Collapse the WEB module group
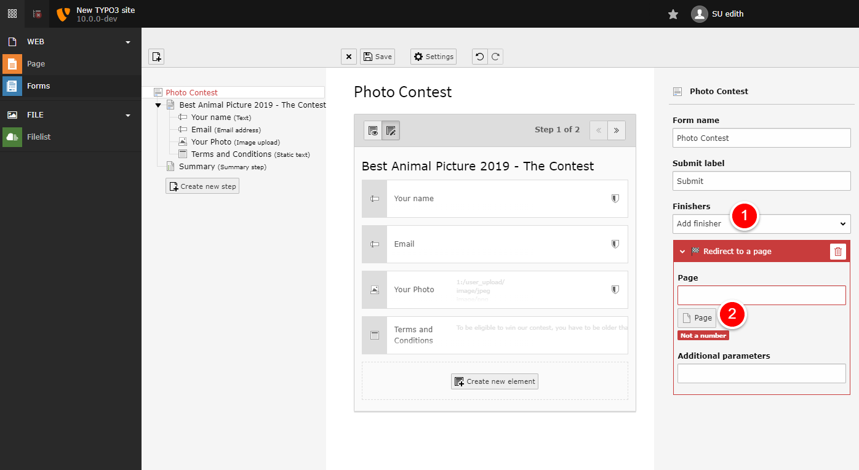 [128, 42]
